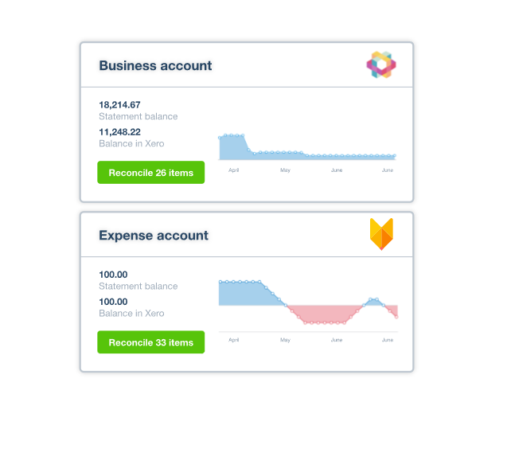Open the Expense account heading
The width and height of the screenshot is (511, 449).
click(154, 236)
